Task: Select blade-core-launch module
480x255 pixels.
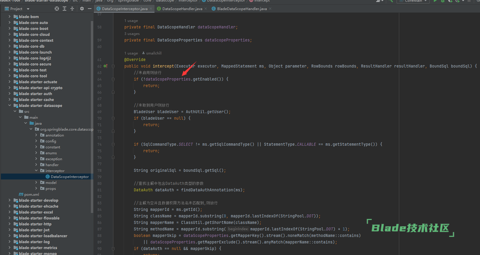Action: coord(35,52)
